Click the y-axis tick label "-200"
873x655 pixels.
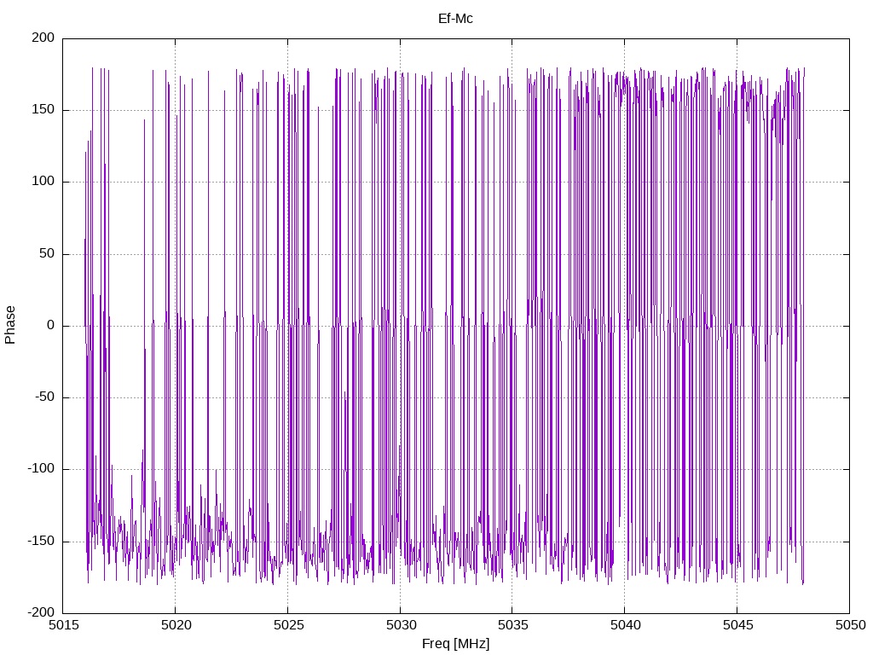(41, 613)
